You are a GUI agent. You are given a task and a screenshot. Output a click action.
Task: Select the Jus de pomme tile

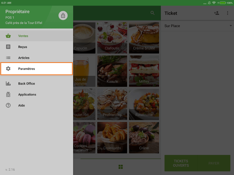[84, 71]
